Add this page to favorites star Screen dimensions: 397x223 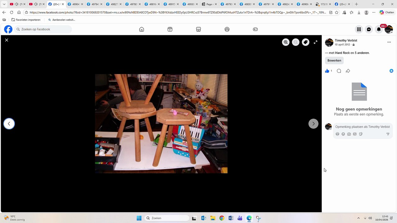coord(337,12)
